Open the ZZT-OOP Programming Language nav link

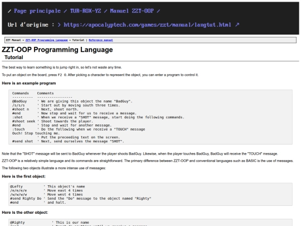point(46,40)
